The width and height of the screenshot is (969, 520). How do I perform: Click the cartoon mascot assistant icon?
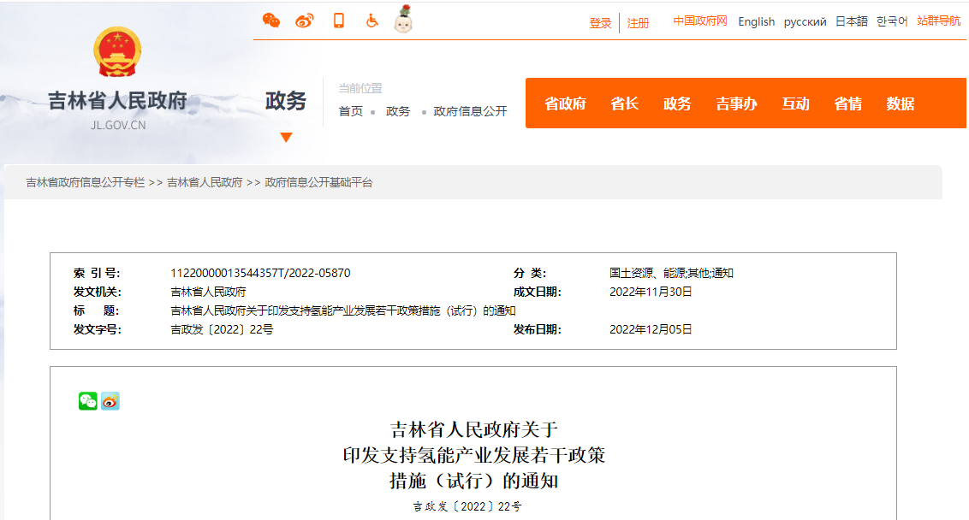coord(403,19)
